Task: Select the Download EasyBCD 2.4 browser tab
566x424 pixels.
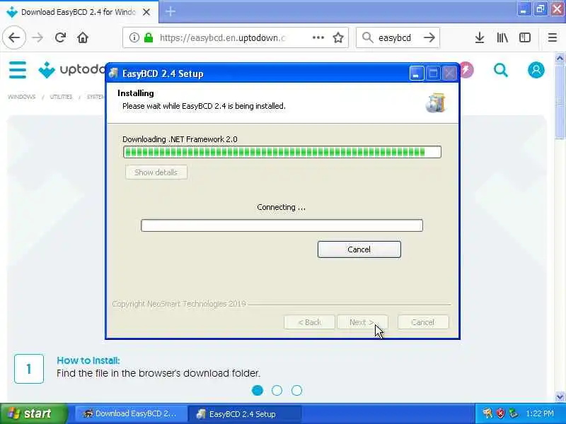Action: [79, 12]
